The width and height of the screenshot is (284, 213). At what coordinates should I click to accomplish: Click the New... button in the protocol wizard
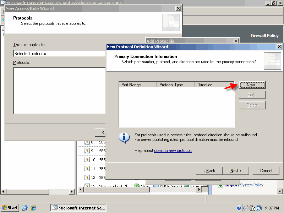252,85
